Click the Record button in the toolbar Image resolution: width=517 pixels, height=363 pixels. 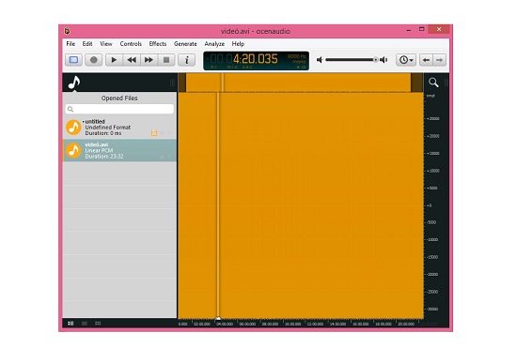tap(94, 60)
